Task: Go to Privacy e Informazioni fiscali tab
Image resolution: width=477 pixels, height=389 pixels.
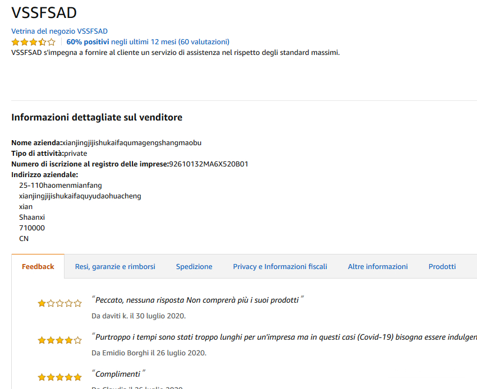Action: [x=280, y=267]
